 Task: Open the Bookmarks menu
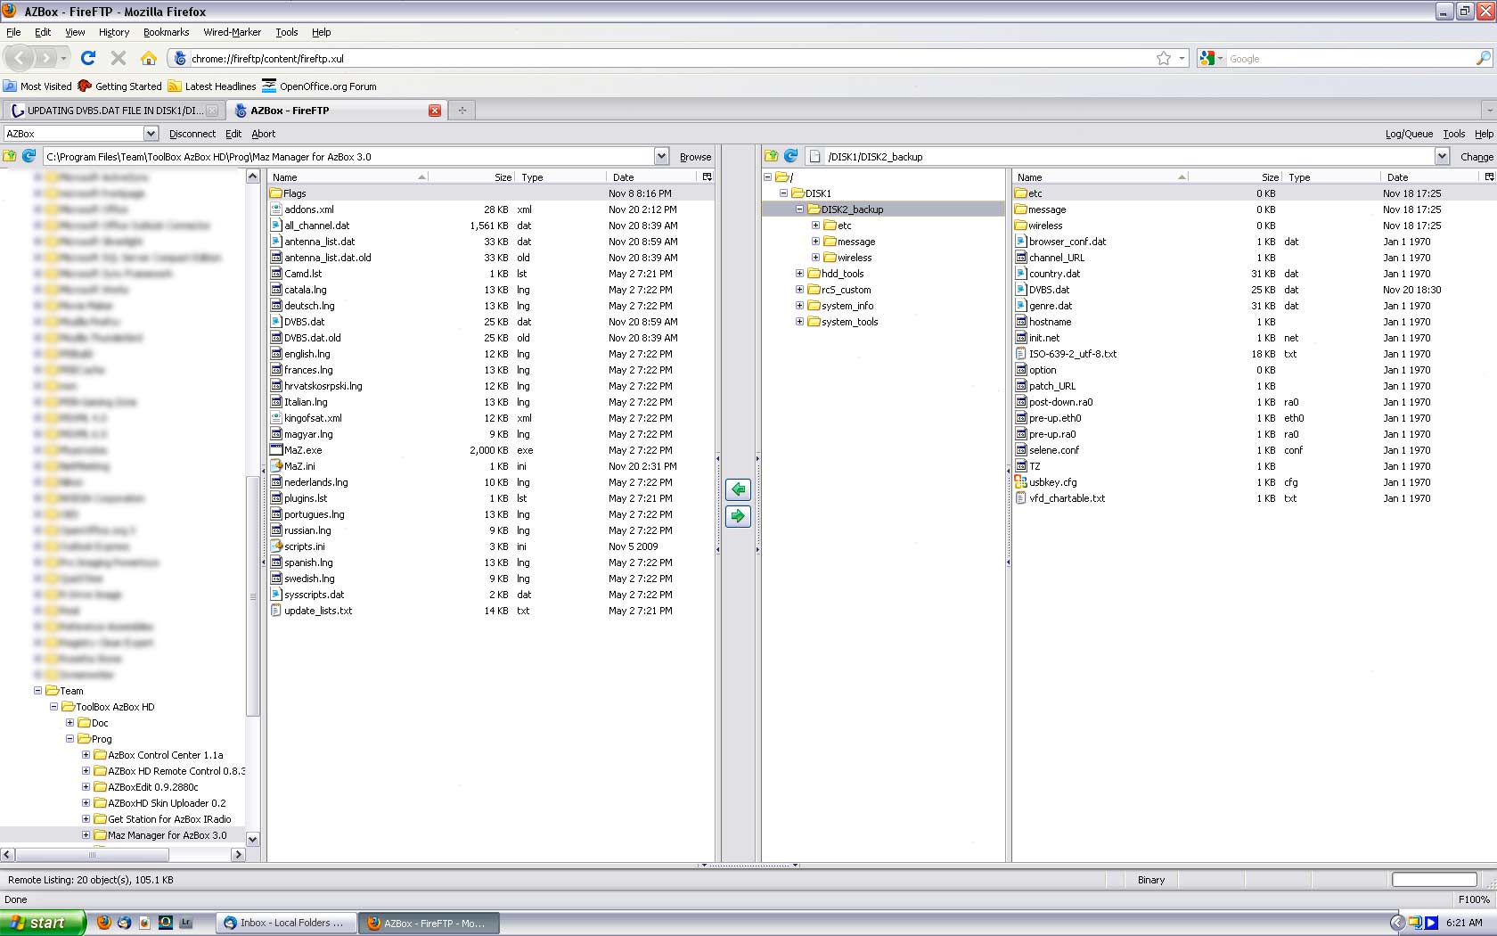[166, 32]
